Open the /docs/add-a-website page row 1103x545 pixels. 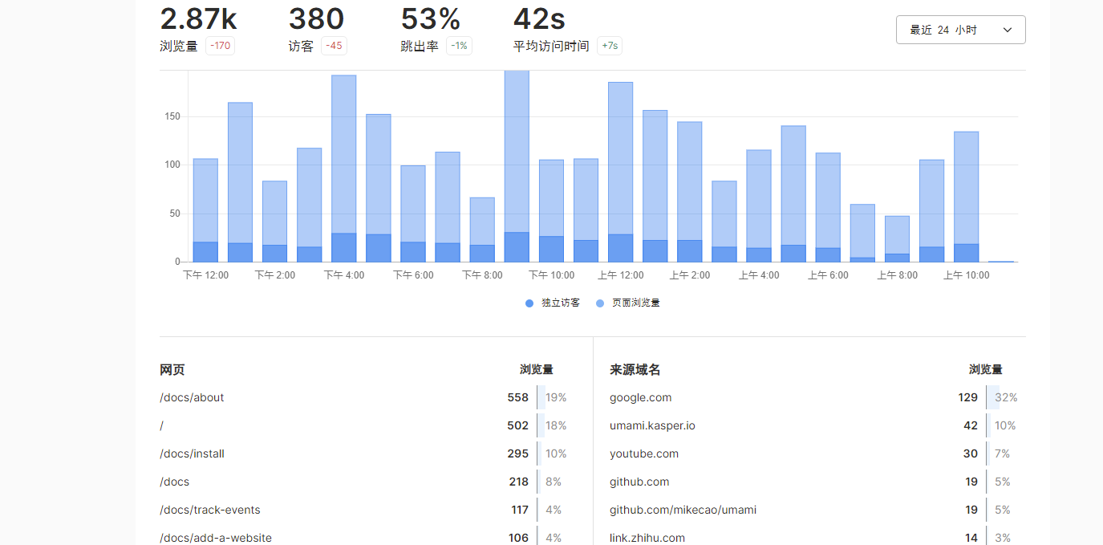coord(216,537)
